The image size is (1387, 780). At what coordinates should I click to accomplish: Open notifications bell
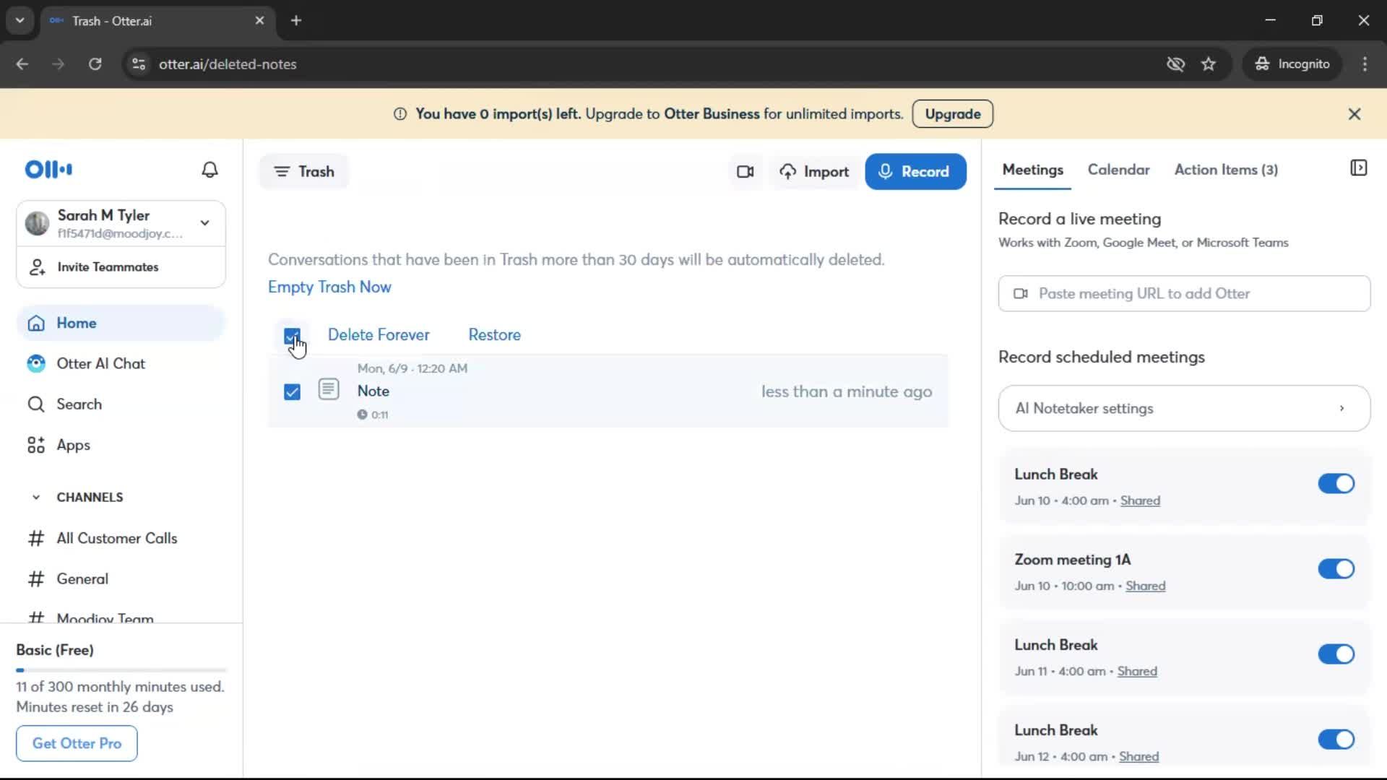[209, 170]
